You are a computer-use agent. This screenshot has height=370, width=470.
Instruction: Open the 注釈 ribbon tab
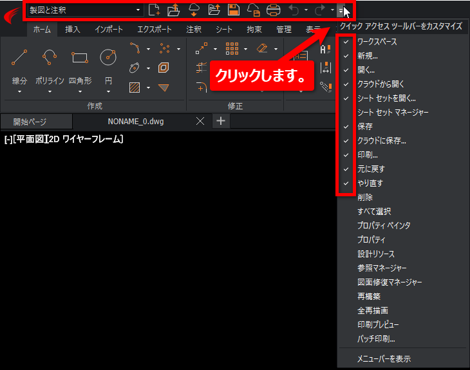tap(193, 30)
